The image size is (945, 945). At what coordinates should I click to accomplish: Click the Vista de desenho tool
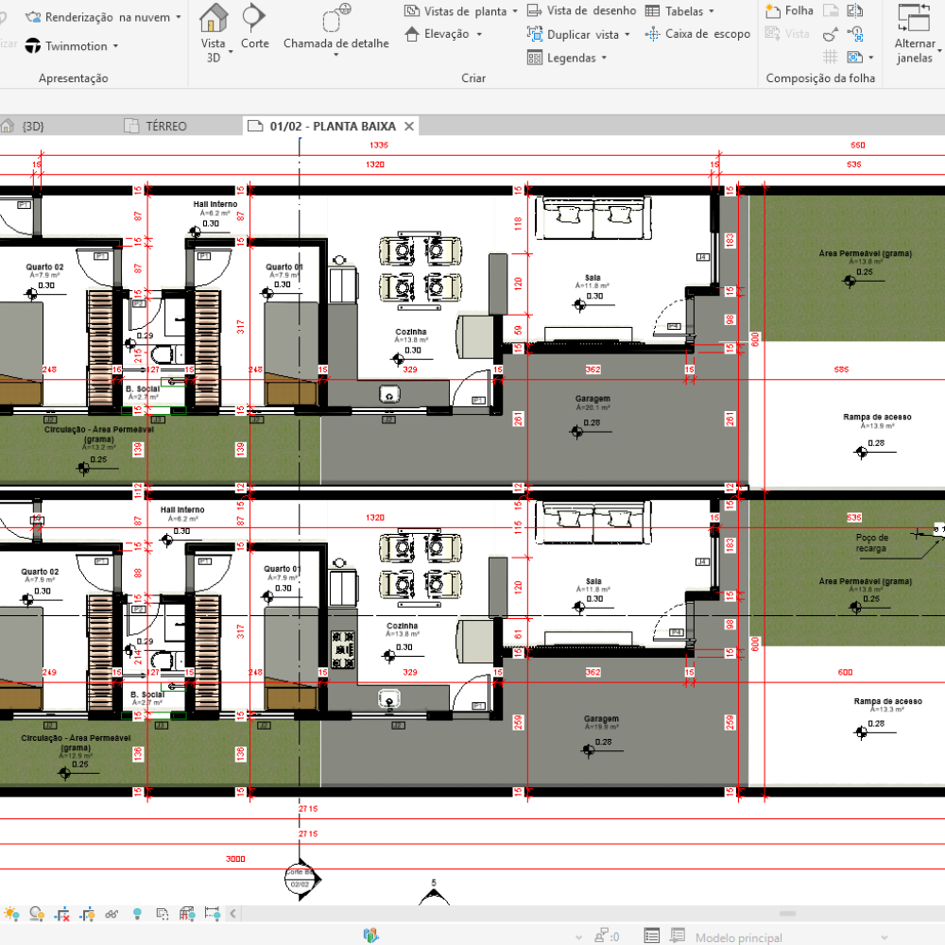581,10
